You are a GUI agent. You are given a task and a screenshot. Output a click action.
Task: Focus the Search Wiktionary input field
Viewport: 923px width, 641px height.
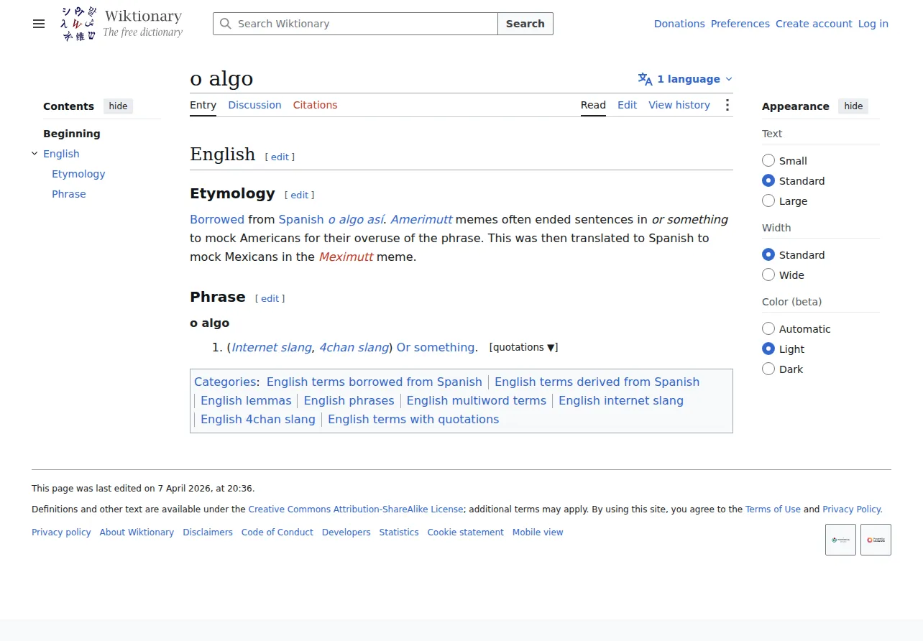click(x=355, y=24)
